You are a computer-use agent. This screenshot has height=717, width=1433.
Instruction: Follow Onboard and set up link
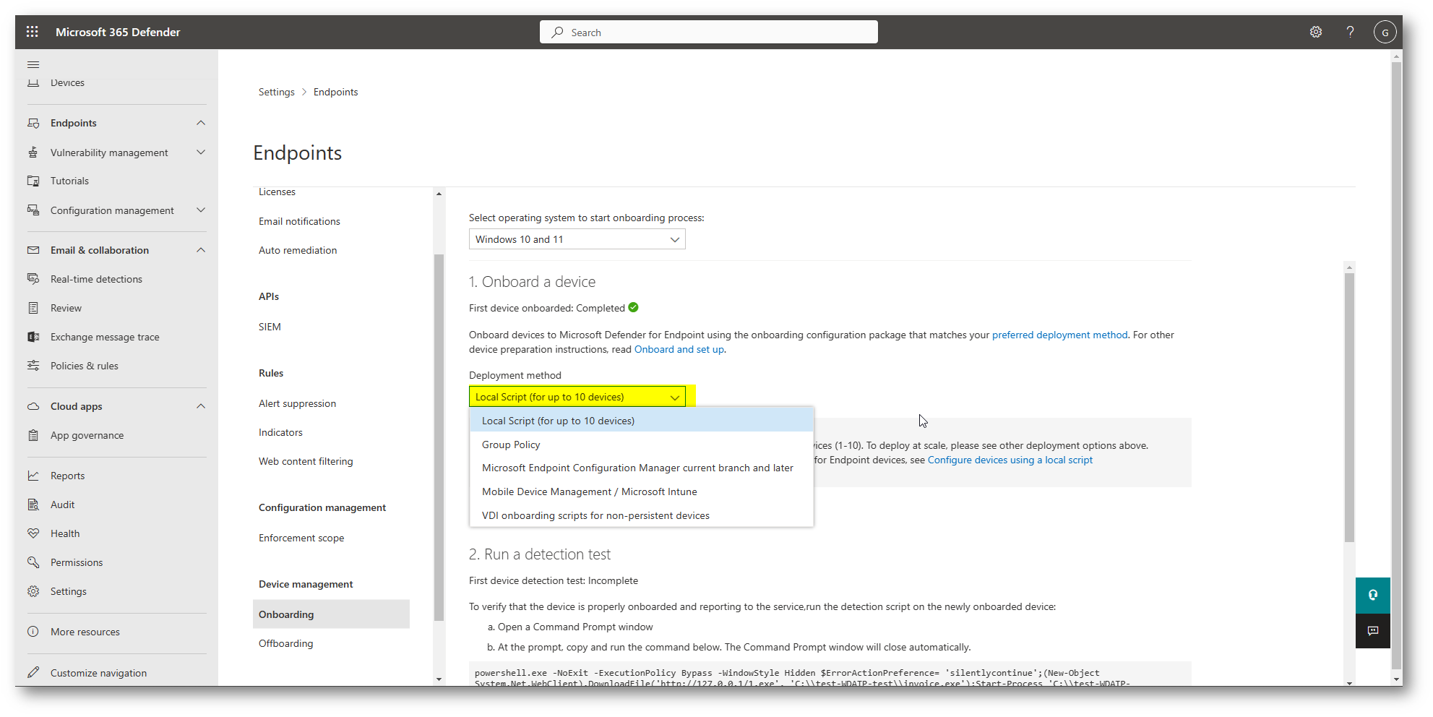(x=679, y=349)
